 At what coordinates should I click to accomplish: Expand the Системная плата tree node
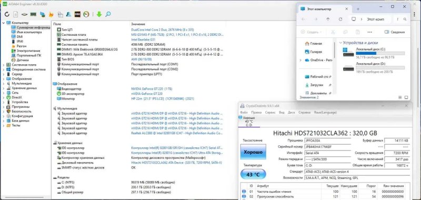coord(3,65)
